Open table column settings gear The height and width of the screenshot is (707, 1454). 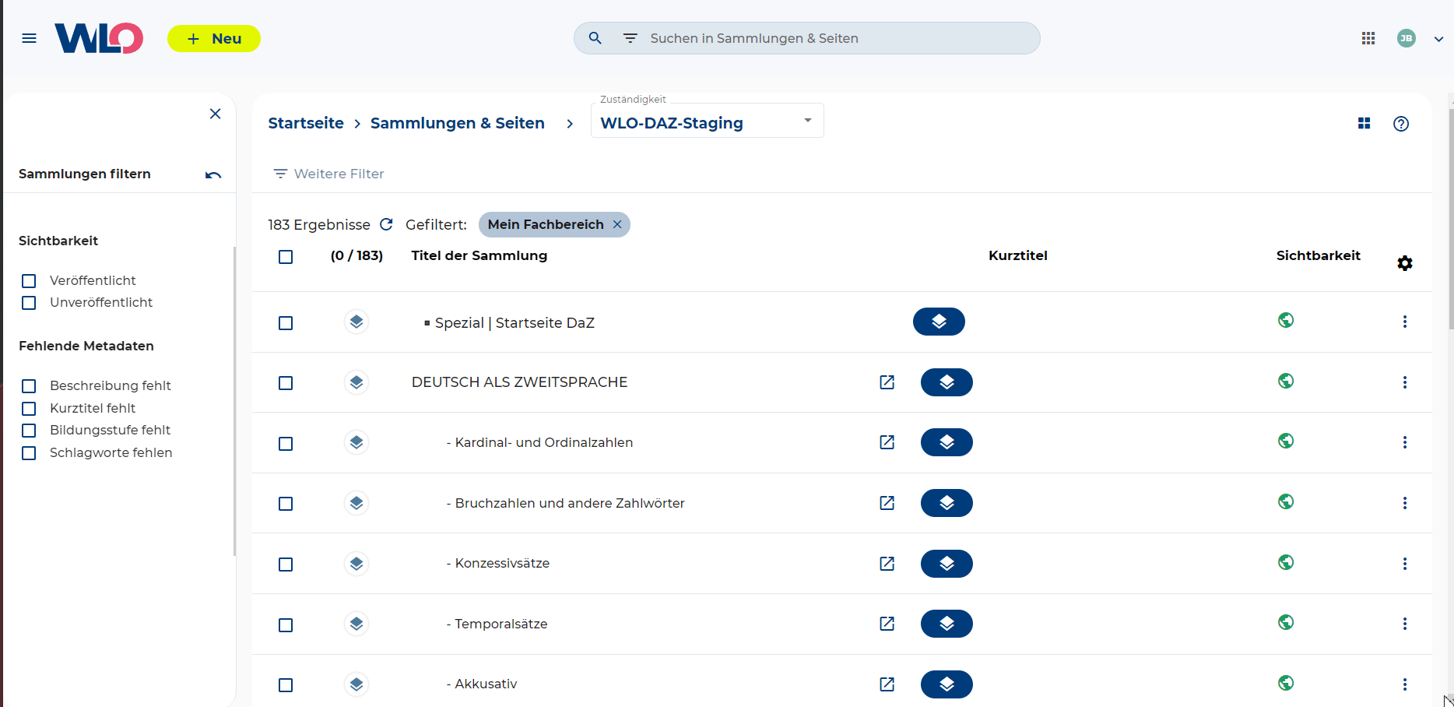(1404, 263)
